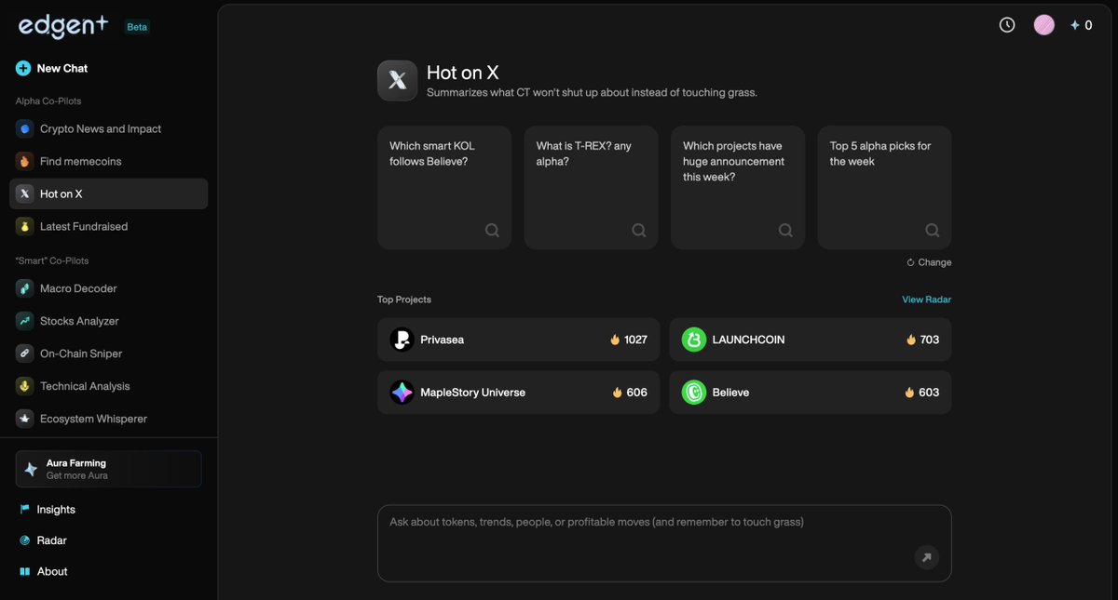Click View Radar link
1118x600 pixels.
pyautogui.click(x=926, y=300)
